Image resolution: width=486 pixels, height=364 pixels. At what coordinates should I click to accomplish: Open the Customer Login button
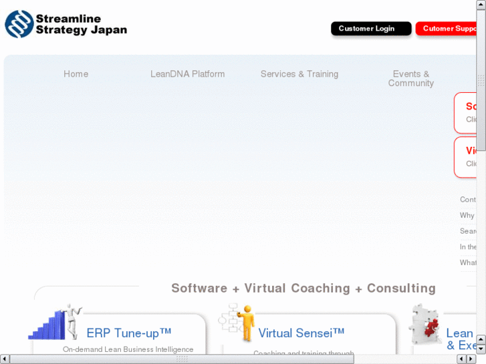pos(371,29)
